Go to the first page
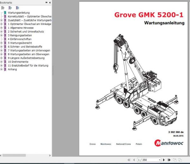 [x=129, y=160]
